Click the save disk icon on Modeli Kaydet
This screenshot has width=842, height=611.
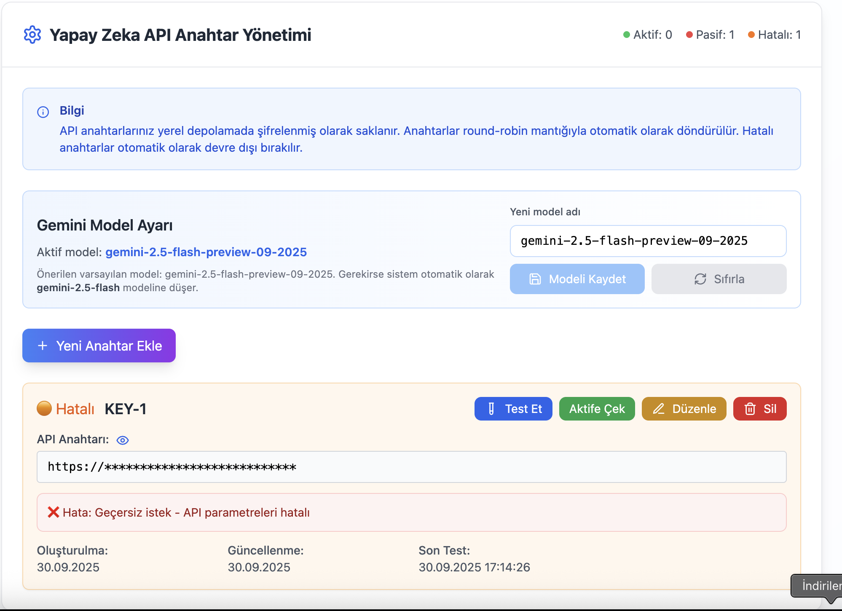point(534,279)
